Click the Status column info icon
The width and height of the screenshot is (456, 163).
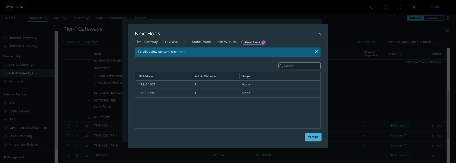click(x=400, y=54)
